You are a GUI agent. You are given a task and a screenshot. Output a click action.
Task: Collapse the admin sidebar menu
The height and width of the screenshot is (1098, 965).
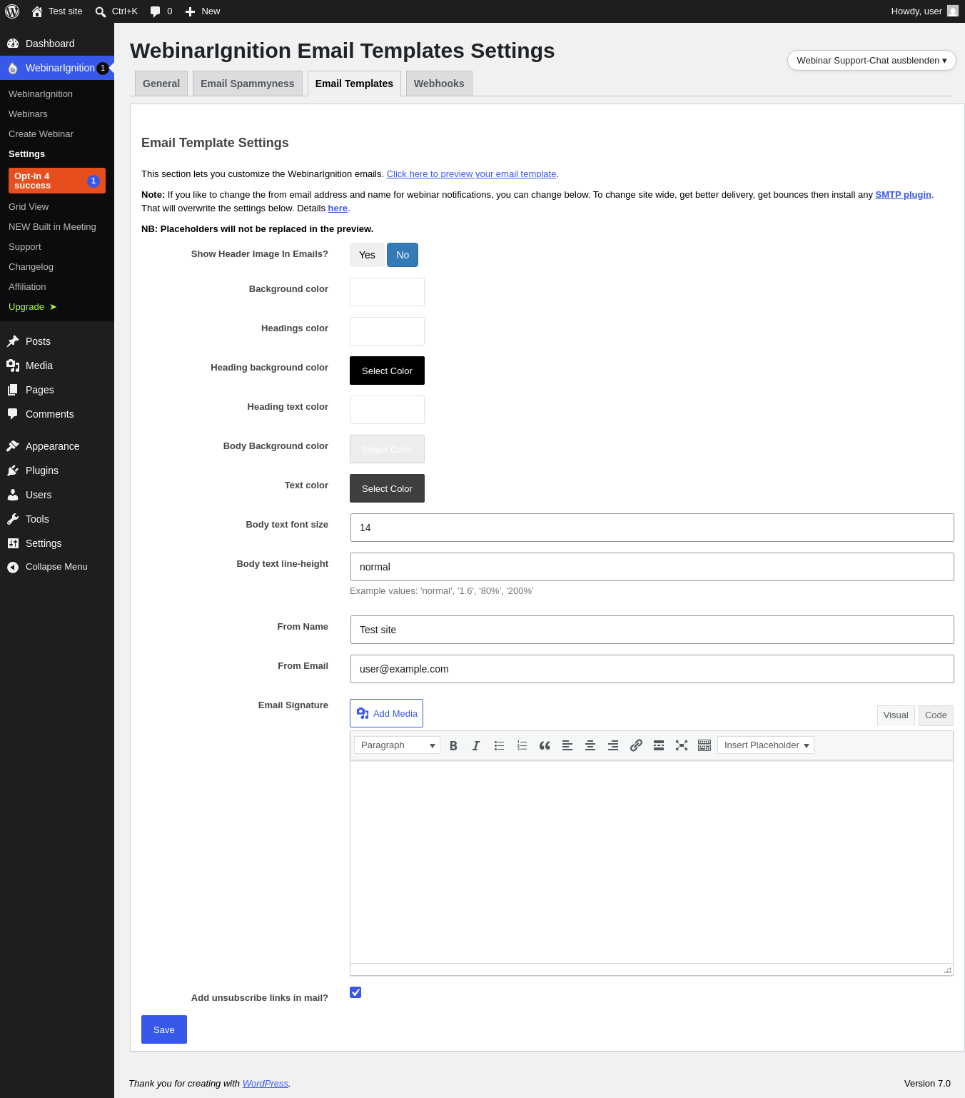[x=57, y=567]
